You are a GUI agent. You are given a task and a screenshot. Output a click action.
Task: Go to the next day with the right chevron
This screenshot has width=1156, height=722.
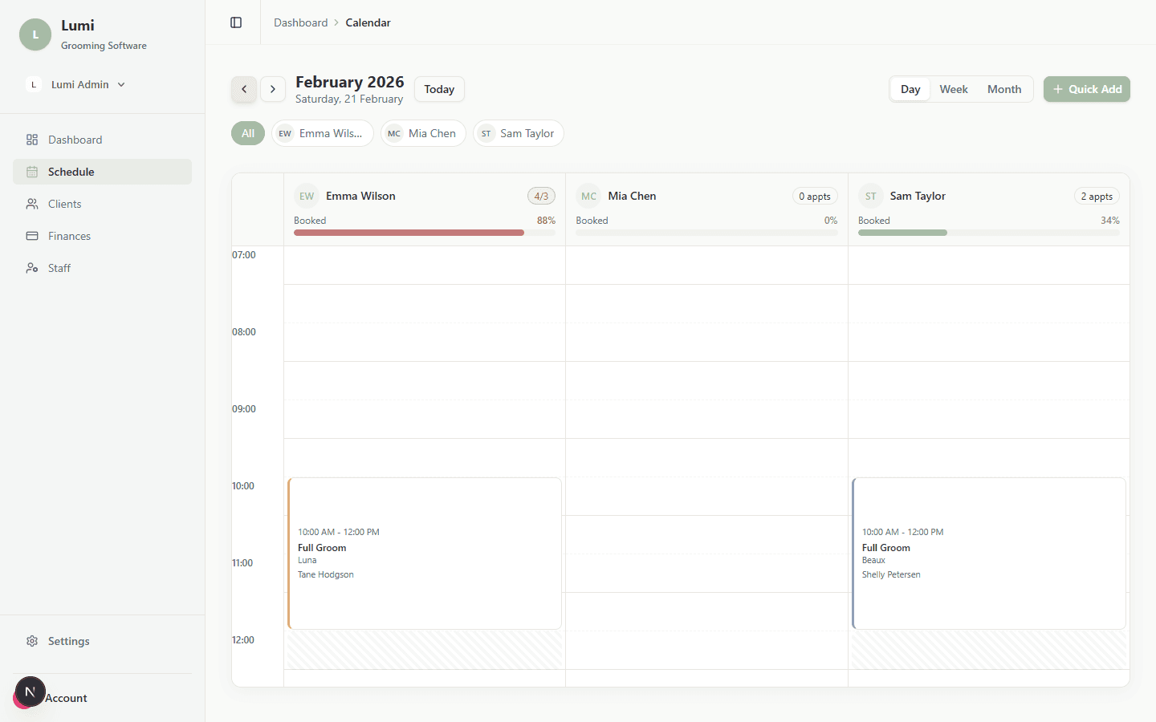pyautogui.click(x=273, y=89)
